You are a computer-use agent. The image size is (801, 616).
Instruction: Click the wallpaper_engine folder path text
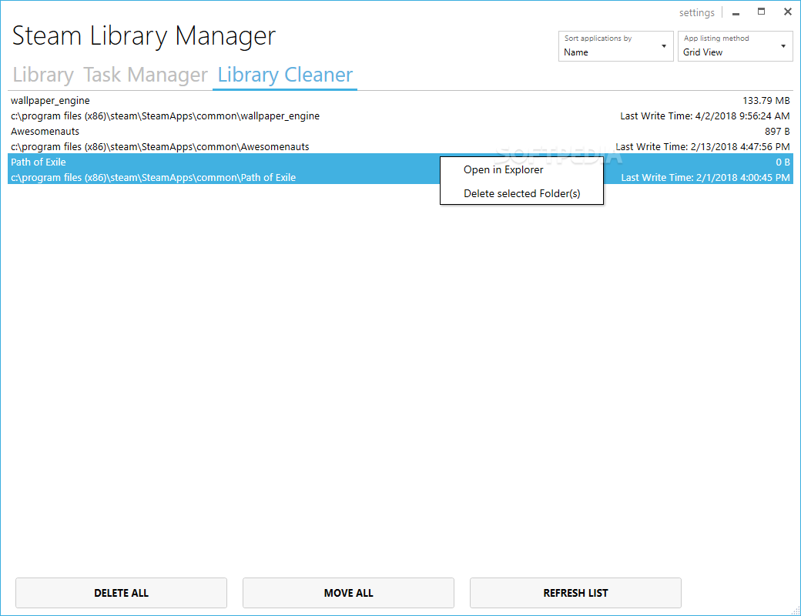click(165, 116)
